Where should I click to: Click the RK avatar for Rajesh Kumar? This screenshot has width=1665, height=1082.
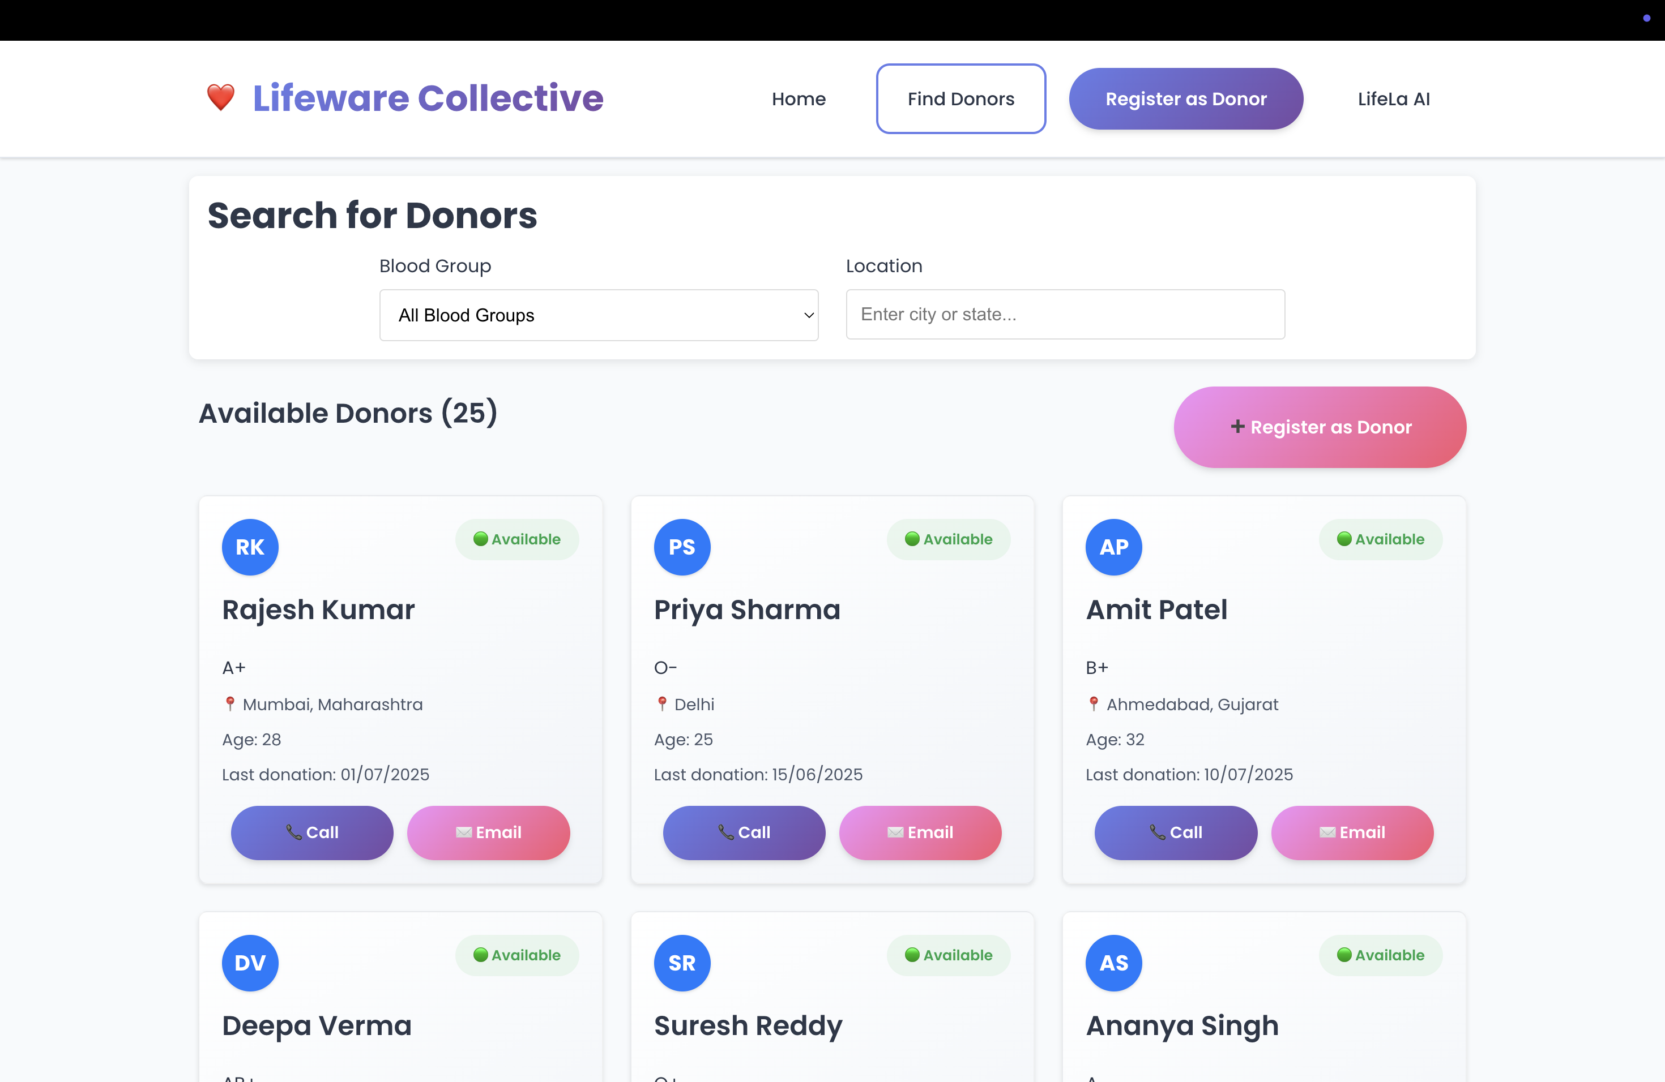(250, 547)
